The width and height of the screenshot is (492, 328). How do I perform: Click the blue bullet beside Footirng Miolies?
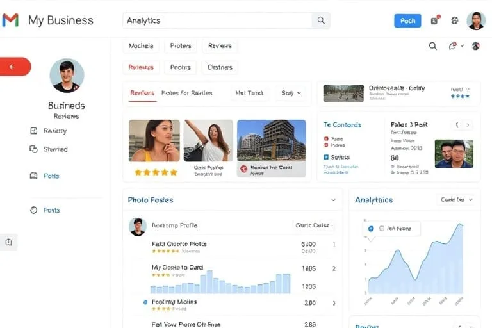tap(145, 302)
